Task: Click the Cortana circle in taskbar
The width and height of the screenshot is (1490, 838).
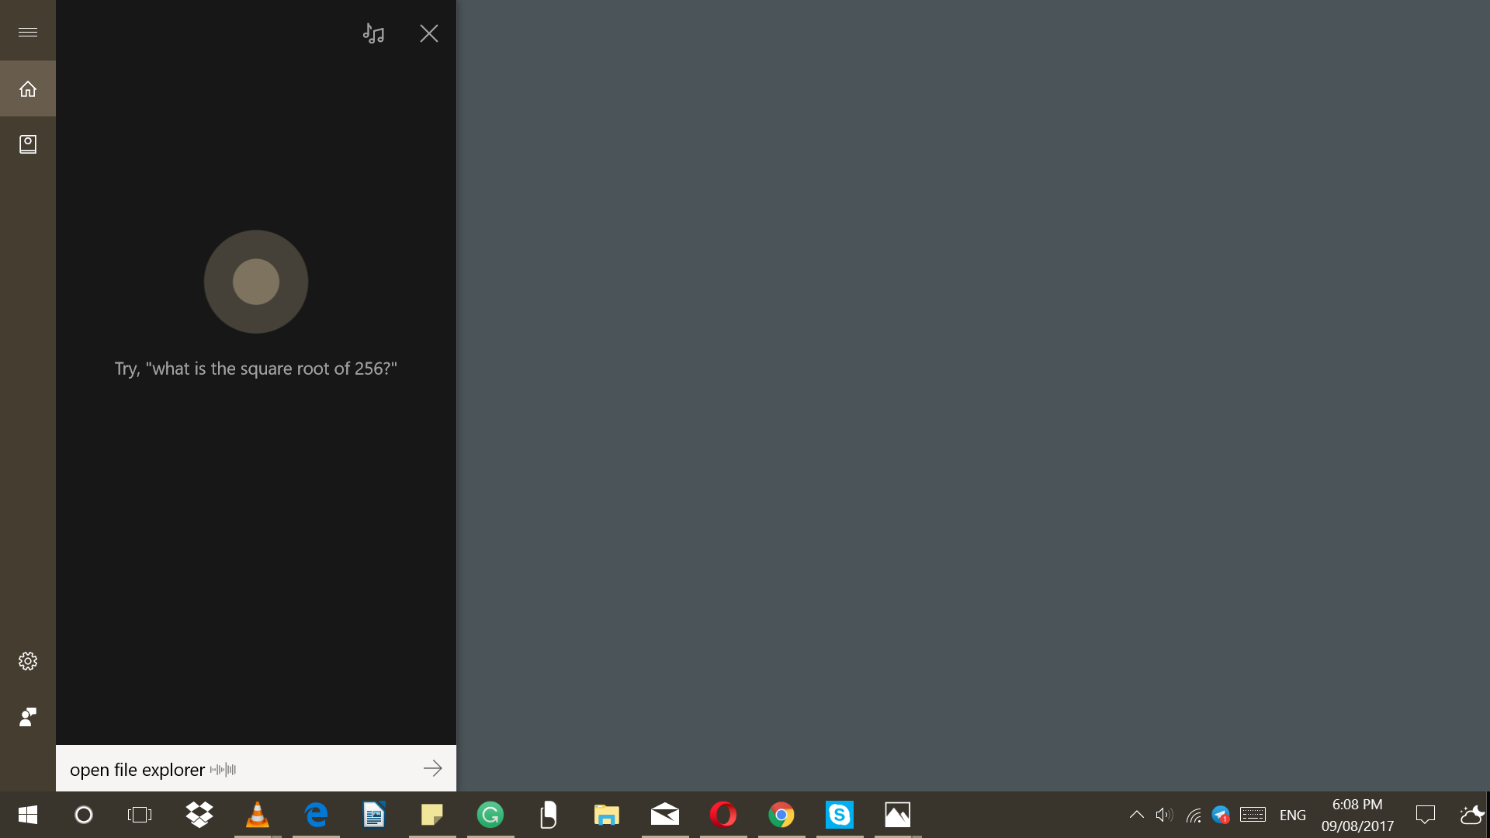Action: pos(83,815)
